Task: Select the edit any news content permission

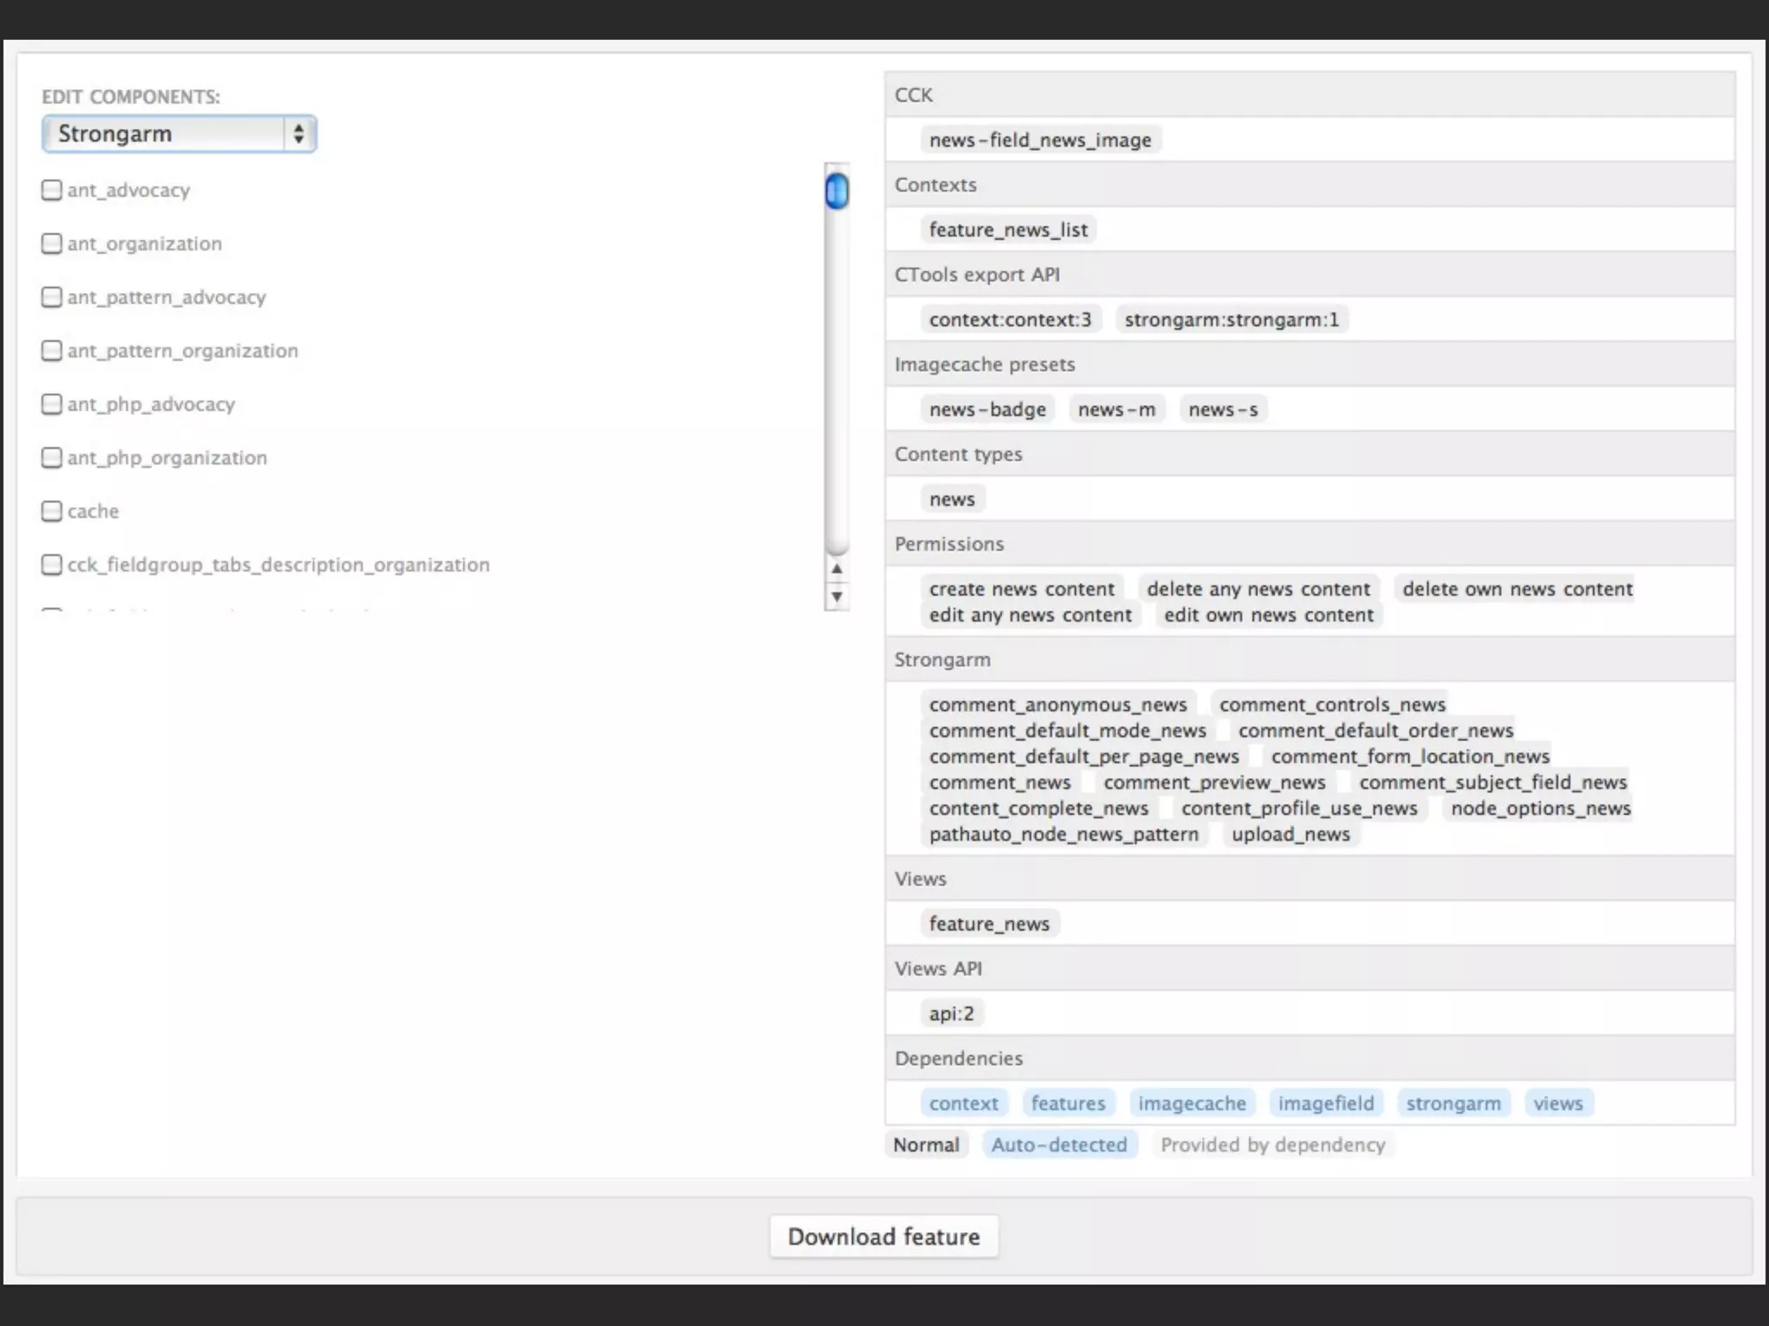Action: click(x=1030, y=615)
